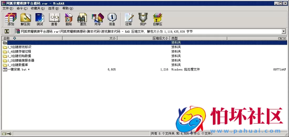Sort by 大小 column header

[x=90, y=38]
